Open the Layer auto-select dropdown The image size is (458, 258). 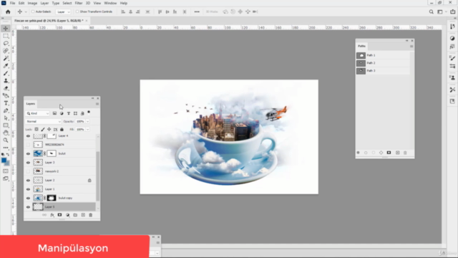(64, 11)
